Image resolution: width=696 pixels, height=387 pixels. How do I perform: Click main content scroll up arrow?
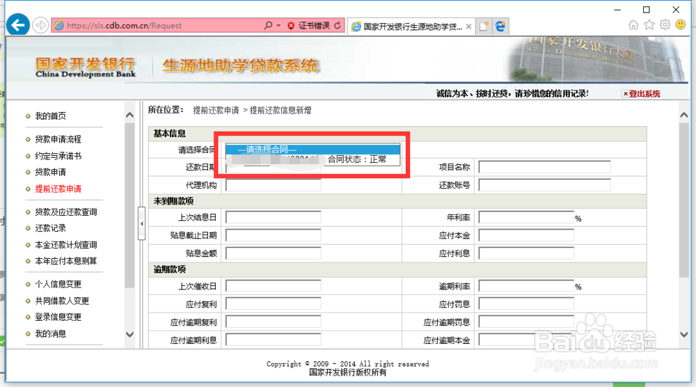click(684, 115)
